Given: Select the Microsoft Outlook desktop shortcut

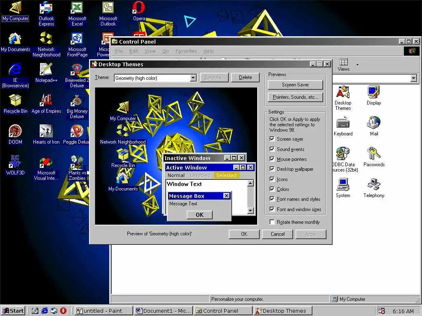Looking at the screenshot, I should click(x=108, y=14).
